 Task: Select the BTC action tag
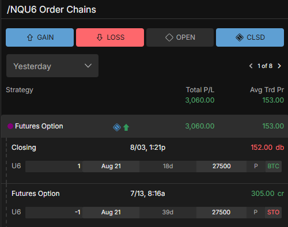point(274,166)
